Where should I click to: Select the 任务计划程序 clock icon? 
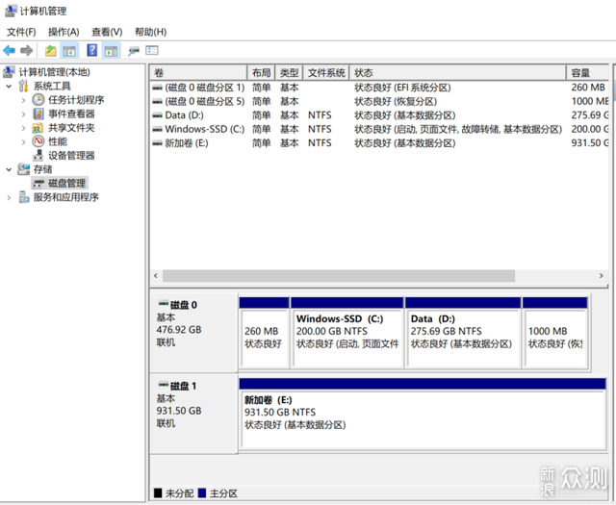point(38,100)
